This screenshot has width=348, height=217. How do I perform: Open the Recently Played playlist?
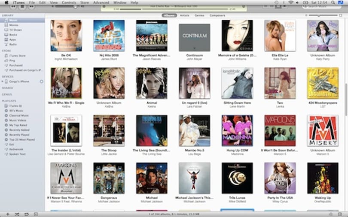tap(22, 135)
